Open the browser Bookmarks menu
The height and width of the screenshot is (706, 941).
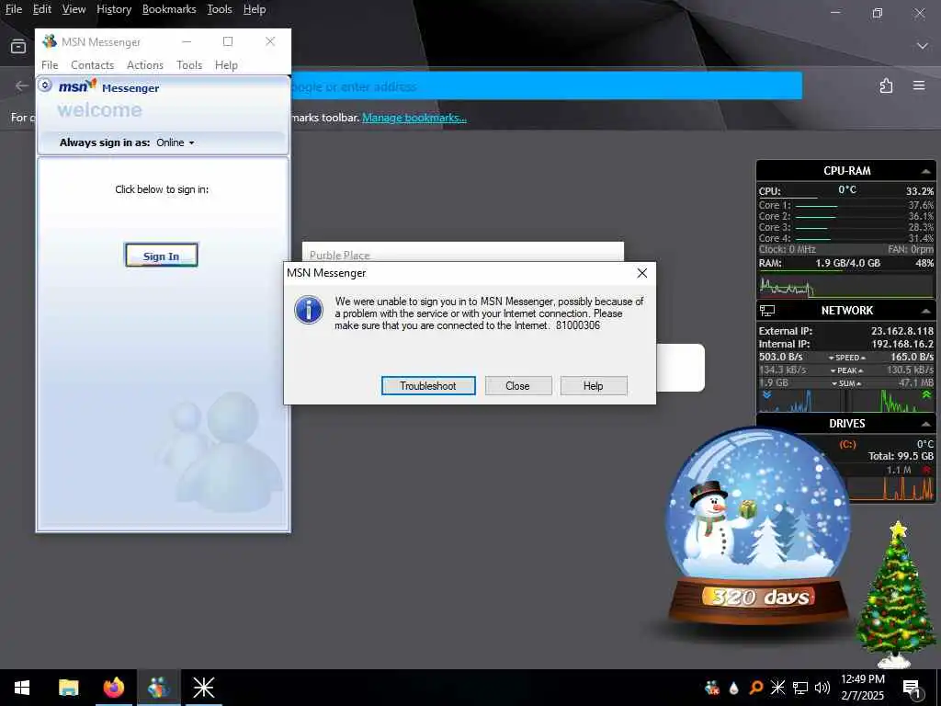coord(169,9)
